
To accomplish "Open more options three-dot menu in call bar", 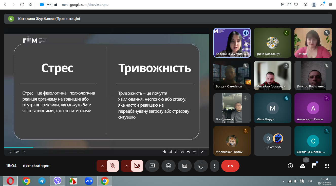I will tap(215, 166).
